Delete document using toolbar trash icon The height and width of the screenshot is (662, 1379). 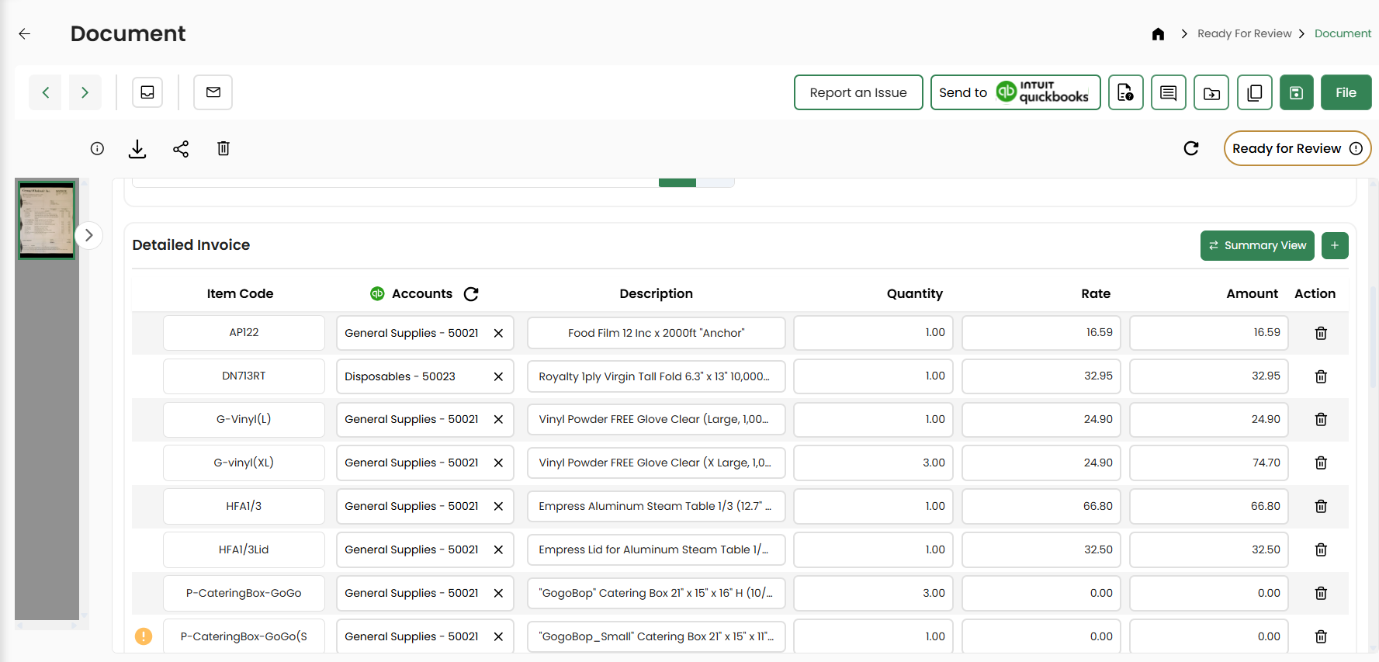223,149
